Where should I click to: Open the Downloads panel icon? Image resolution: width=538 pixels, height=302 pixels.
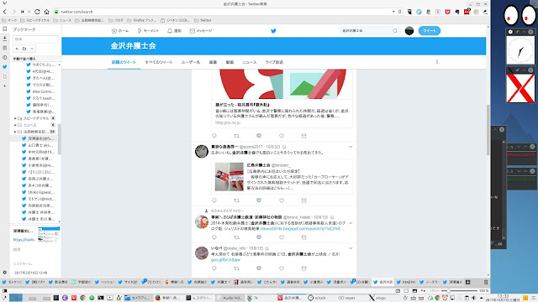pos(4,39)
